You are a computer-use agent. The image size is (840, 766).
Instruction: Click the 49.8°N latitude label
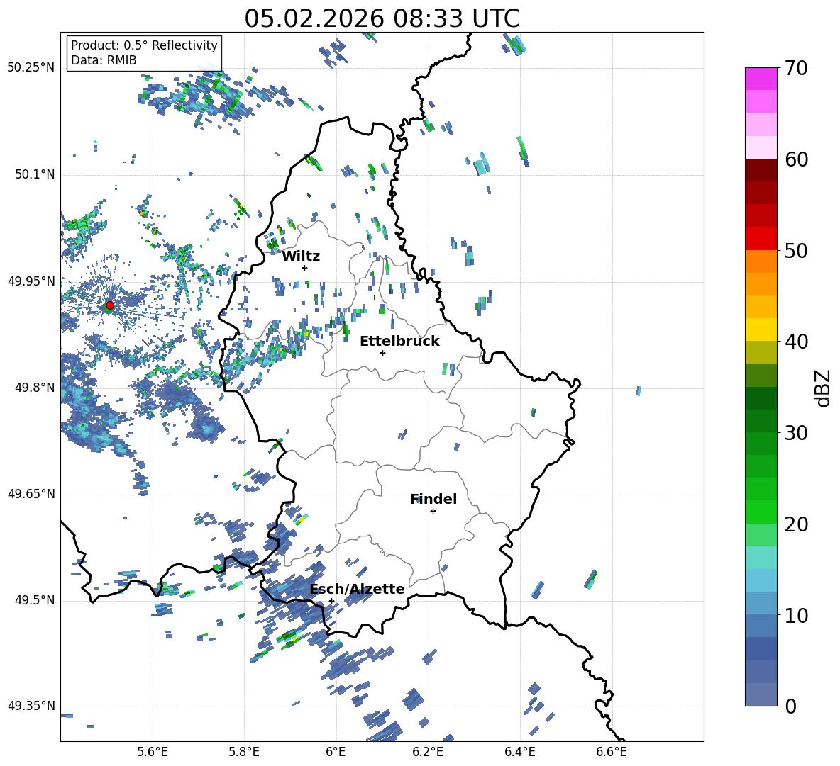click(35, 388)
